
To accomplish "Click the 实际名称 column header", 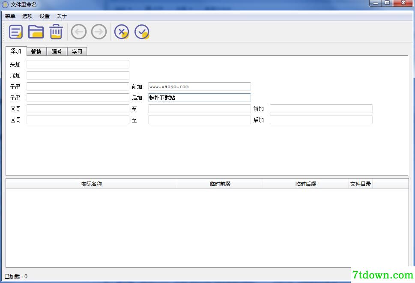I will point(92,184).
